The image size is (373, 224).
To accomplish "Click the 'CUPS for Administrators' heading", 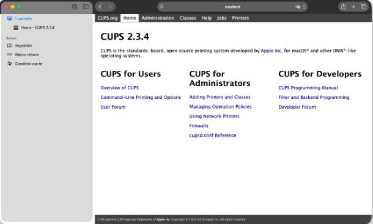I will [x=220, y=79].
